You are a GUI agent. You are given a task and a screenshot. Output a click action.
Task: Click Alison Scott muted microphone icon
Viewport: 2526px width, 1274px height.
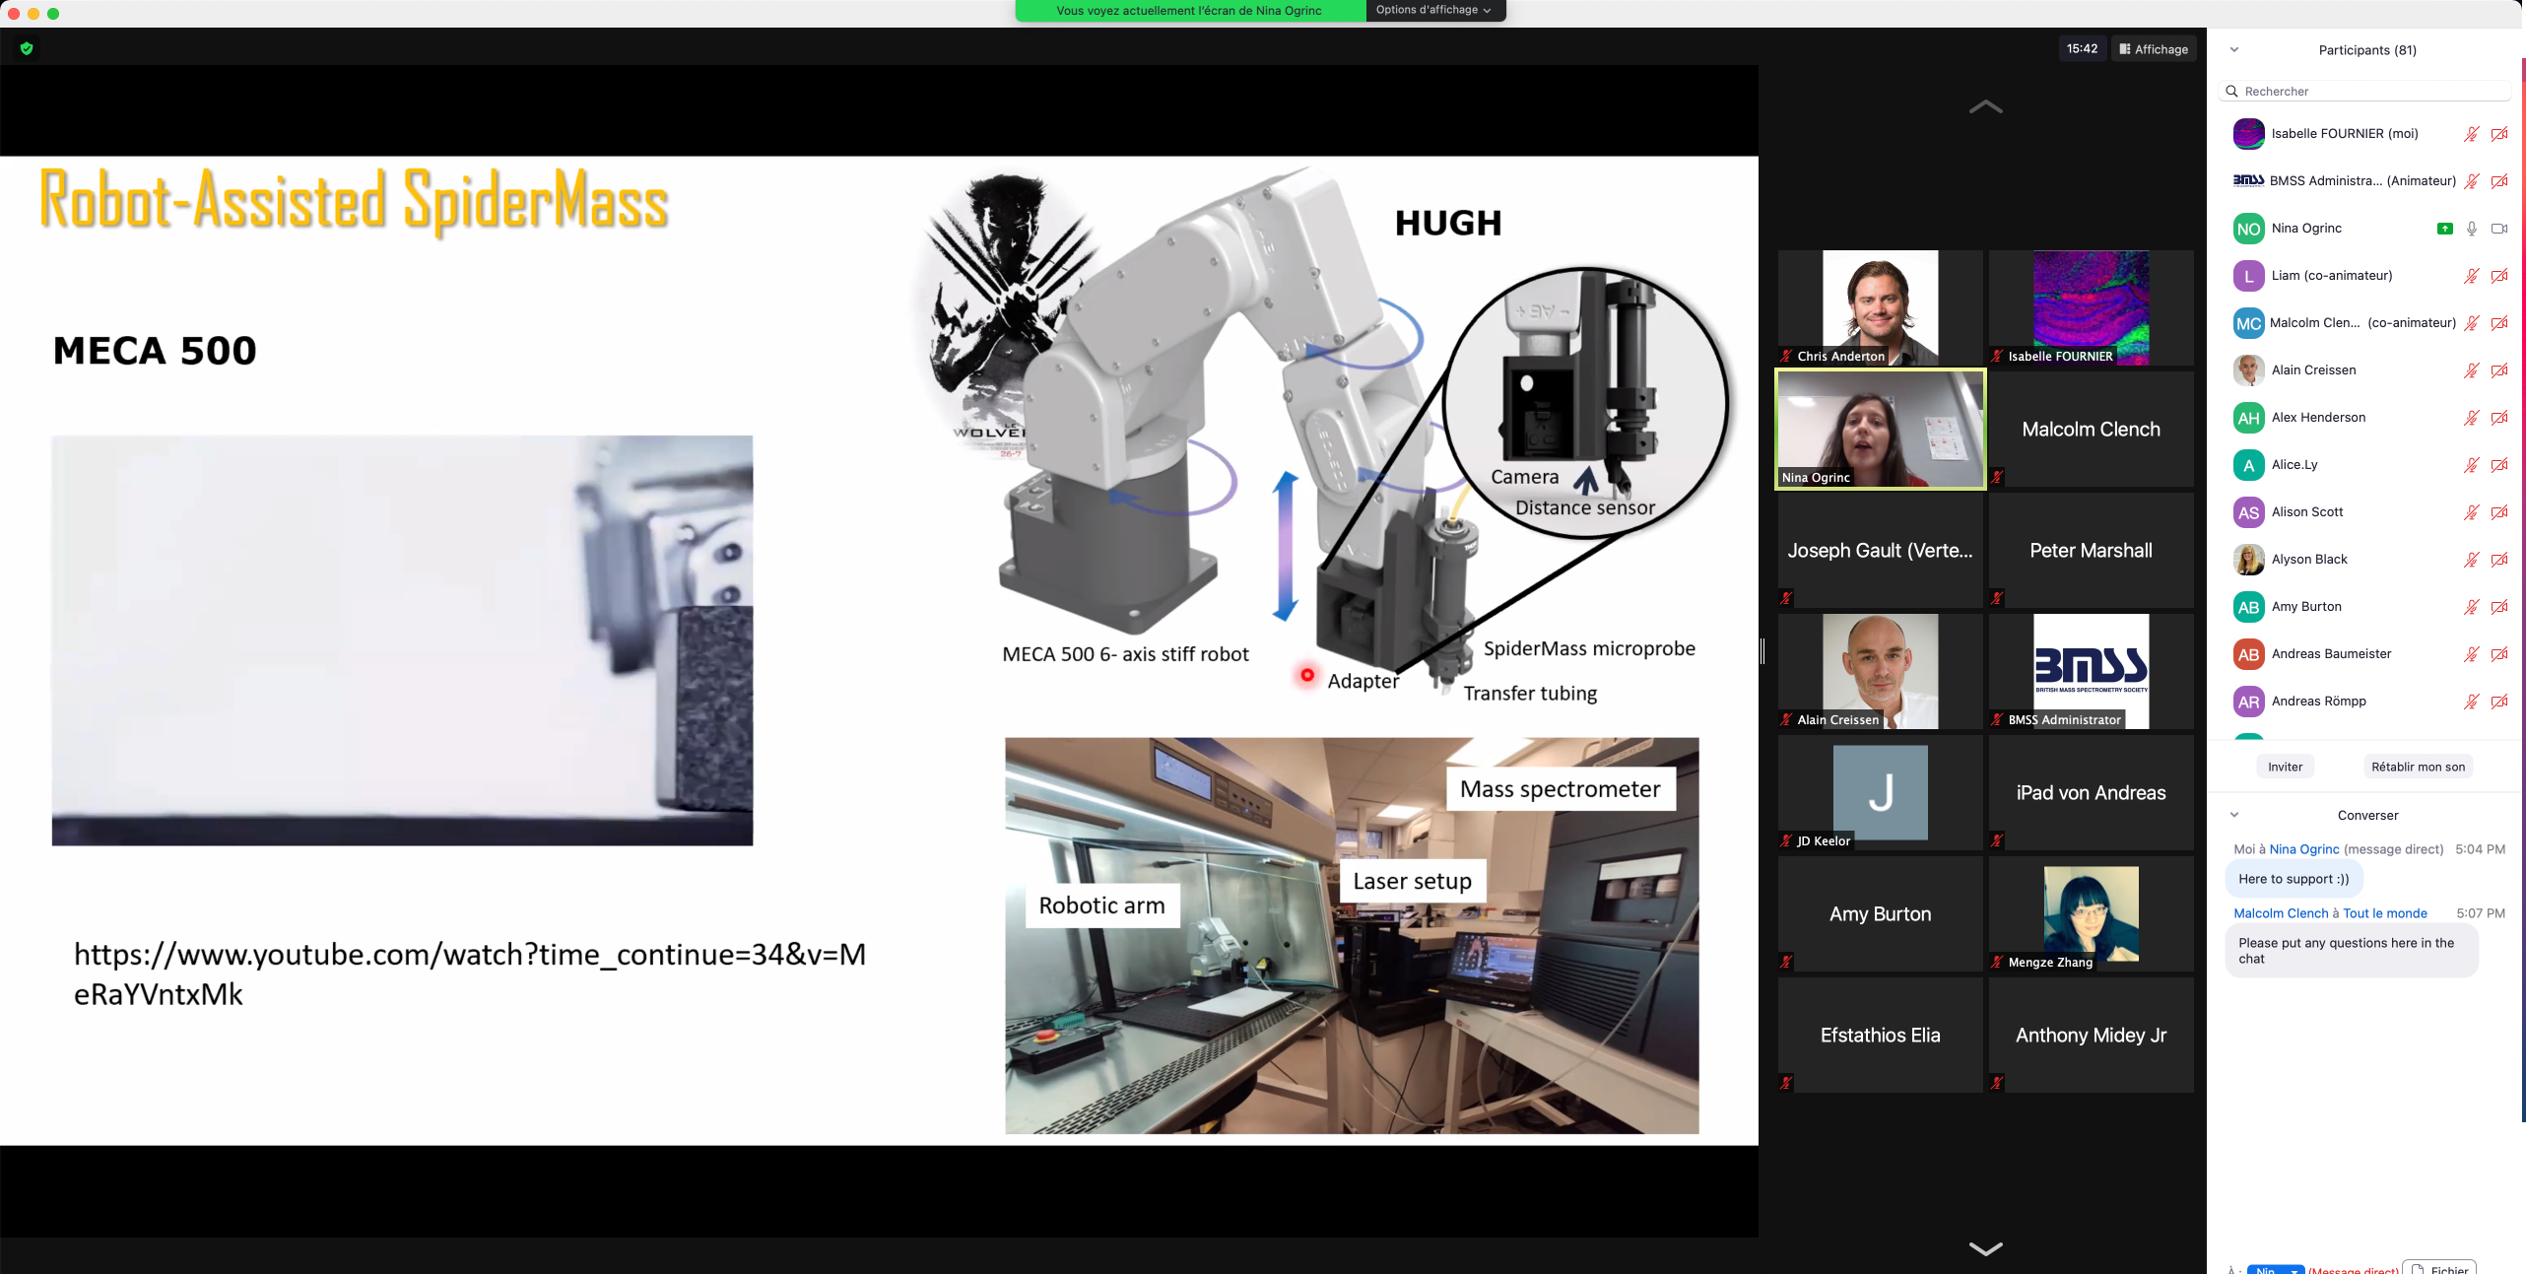tap(2471, 512)
